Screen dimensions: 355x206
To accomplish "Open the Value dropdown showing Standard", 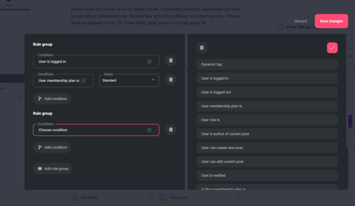I will click(x=129, y=80).
